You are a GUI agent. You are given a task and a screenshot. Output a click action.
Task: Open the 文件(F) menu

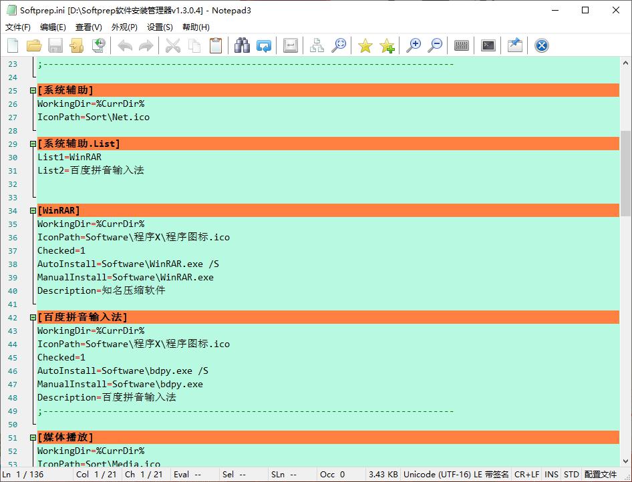coord(18,27)
